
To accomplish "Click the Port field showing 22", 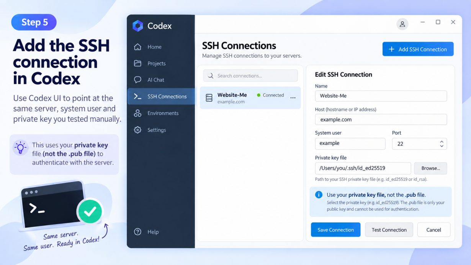I will tap(419, 144).
